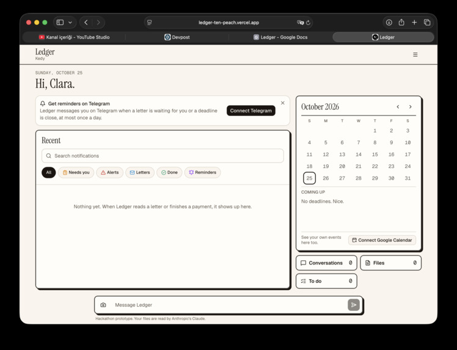Viewport: 457px width, 350px height.
Task: Navigate forward in Safari
Action: pos(98,23)
